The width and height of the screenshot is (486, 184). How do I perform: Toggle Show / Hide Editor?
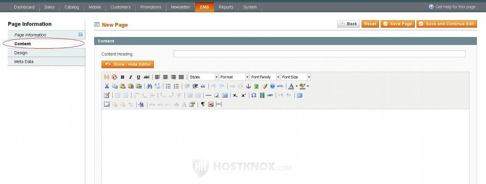128,64
